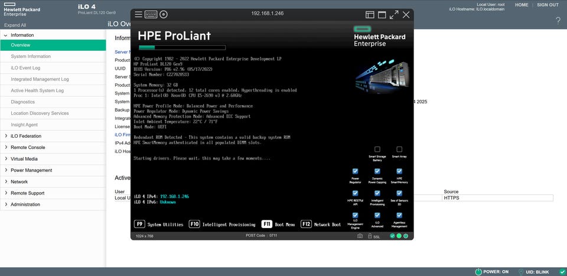Click the green checkmark health status icon
Image resolution: width=567 pixels, height=276 pixels.
392,236
